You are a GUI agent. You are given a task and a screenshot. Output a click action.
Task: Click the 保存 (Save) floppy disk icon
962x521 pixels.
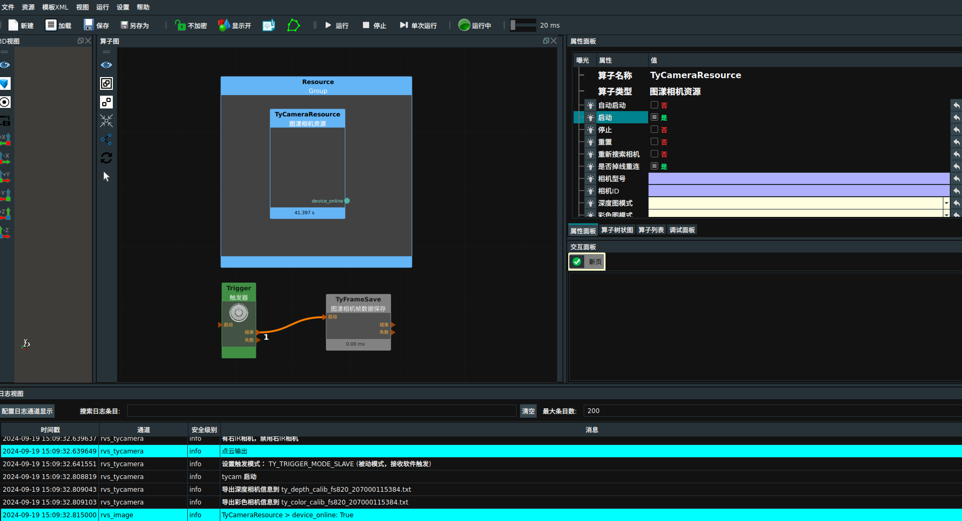[89, 25]
